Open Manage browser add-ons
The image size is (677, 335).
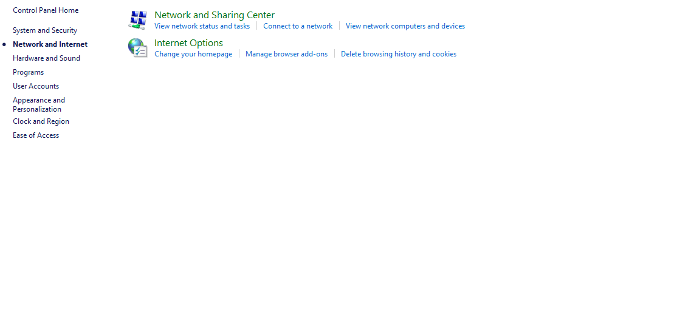286,54
